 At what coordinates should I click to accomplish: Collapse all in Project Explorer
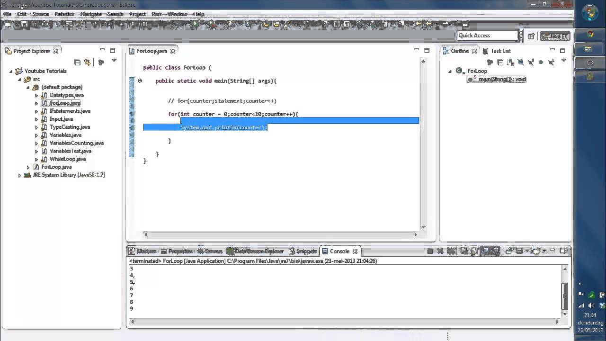[x=77, y=62]
